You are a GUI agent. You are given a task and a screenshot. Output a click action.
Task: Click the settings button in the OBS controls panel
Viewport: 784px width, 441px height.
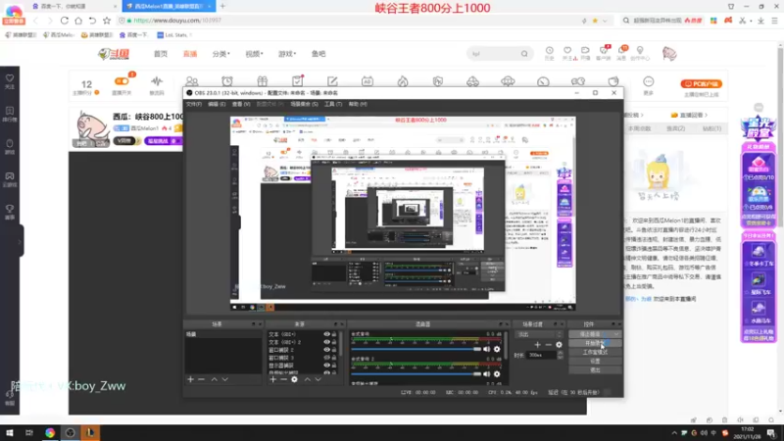(x=595, y=361)
